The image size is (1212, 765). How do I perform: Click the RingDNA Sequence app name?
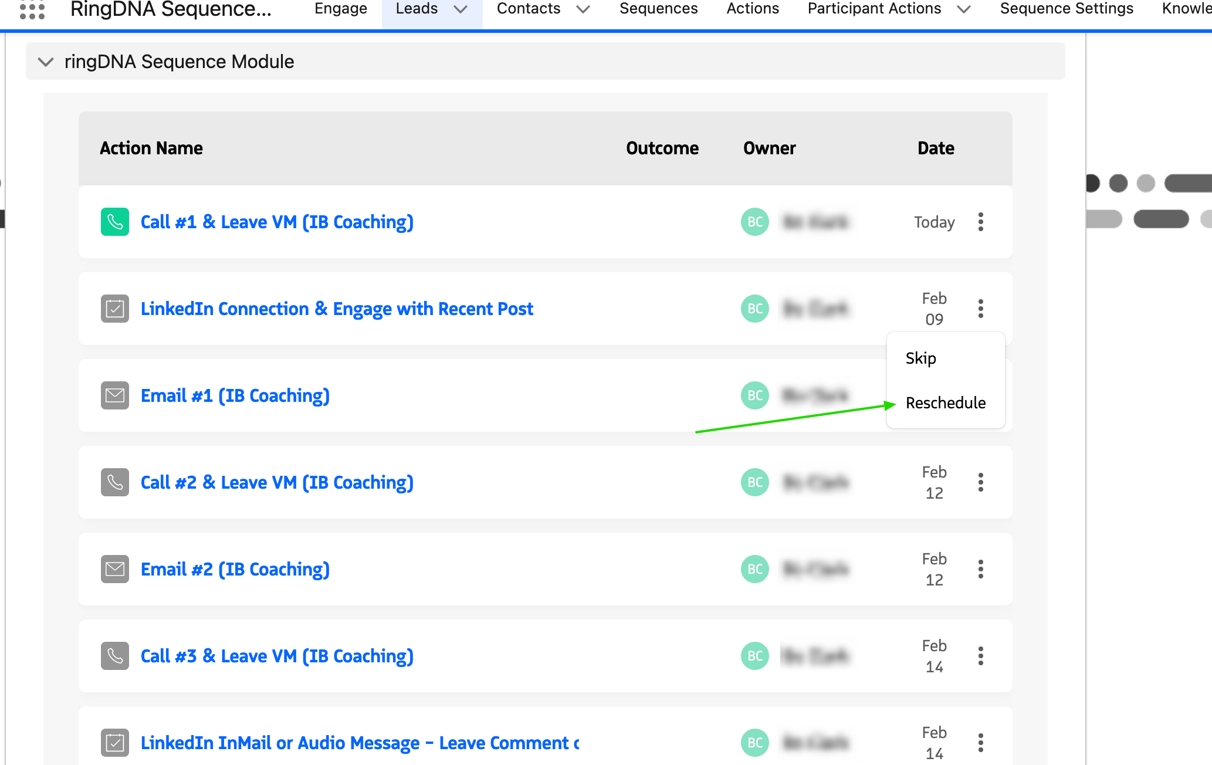click(171, 9)
